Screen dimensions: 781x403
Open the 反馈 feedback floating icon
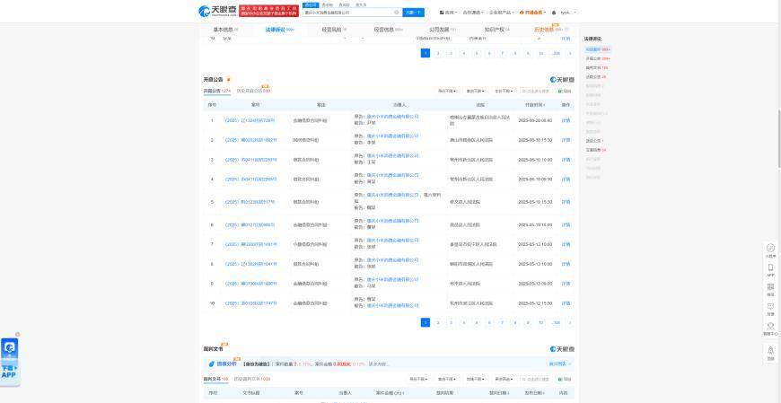pyautogui.click(x=770, y=309)
